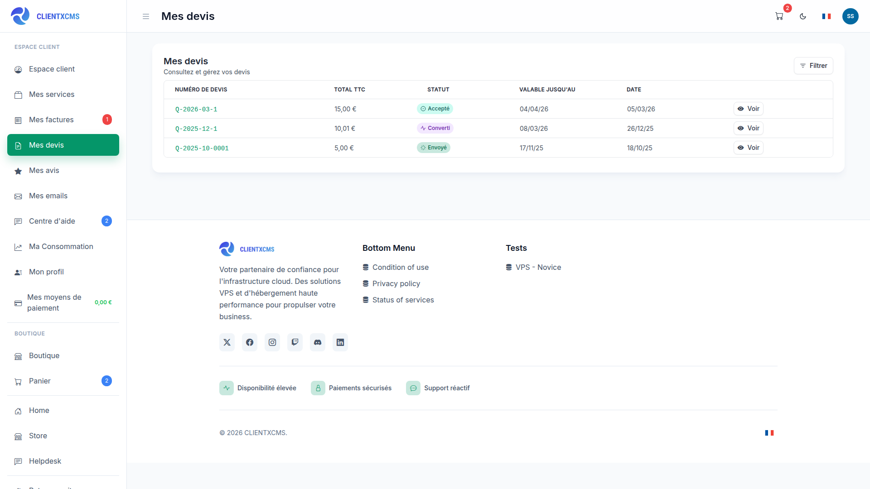
Task: Open Store in sidebar
Action: 63,436
